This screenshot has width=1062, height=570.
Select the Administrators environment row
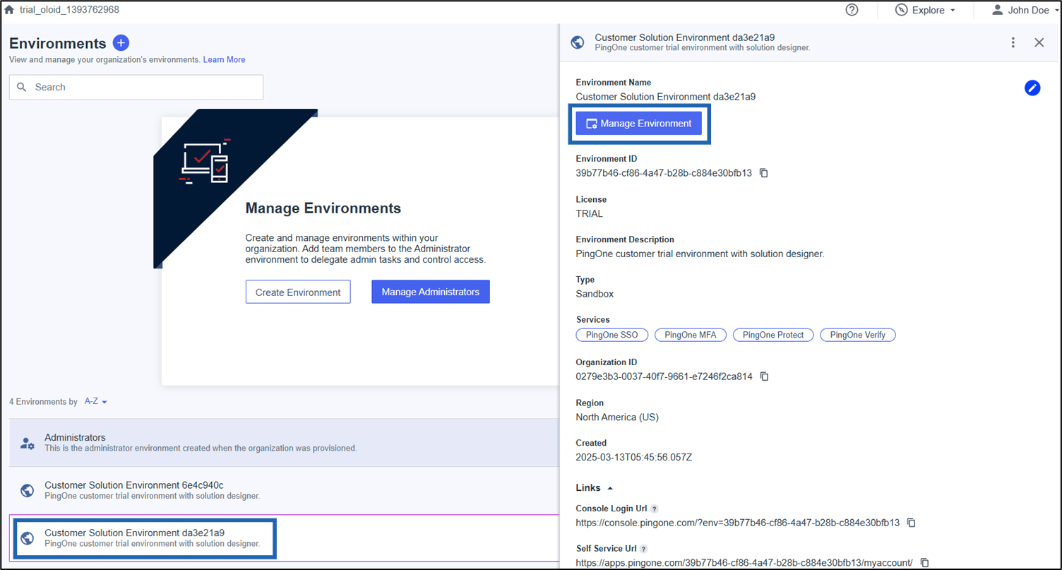click(285, 443)
